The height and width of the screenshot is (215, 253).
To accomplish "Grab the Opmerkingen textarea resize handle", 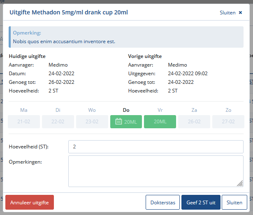I will pos(240,184).
